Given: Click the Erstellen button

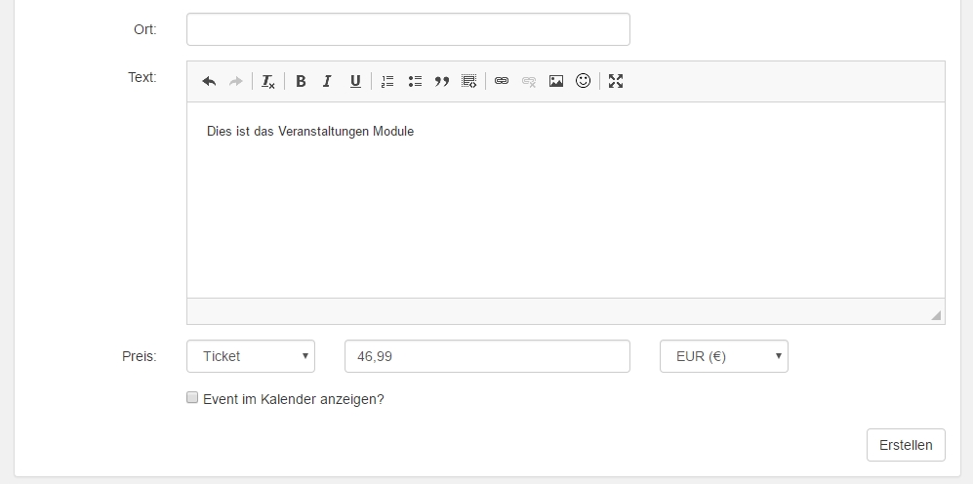Looking at the screenshot, I should (906, 445).
